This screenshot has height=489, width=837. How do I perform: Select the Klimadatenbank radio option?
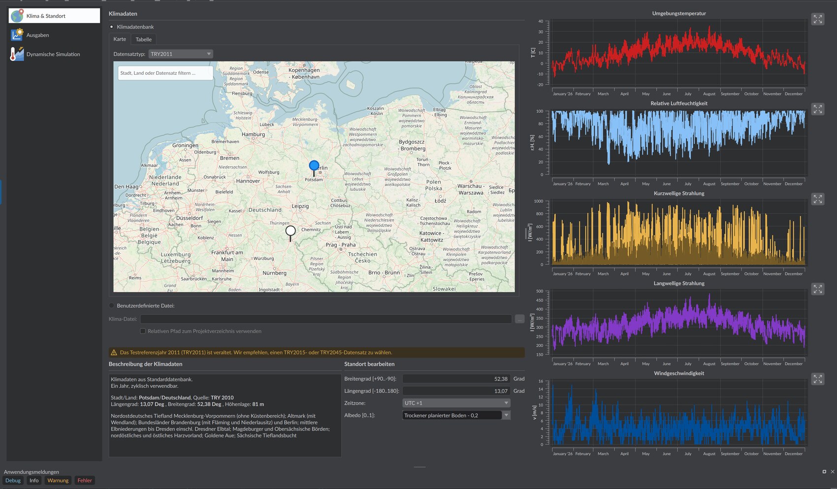pos(112,27)
